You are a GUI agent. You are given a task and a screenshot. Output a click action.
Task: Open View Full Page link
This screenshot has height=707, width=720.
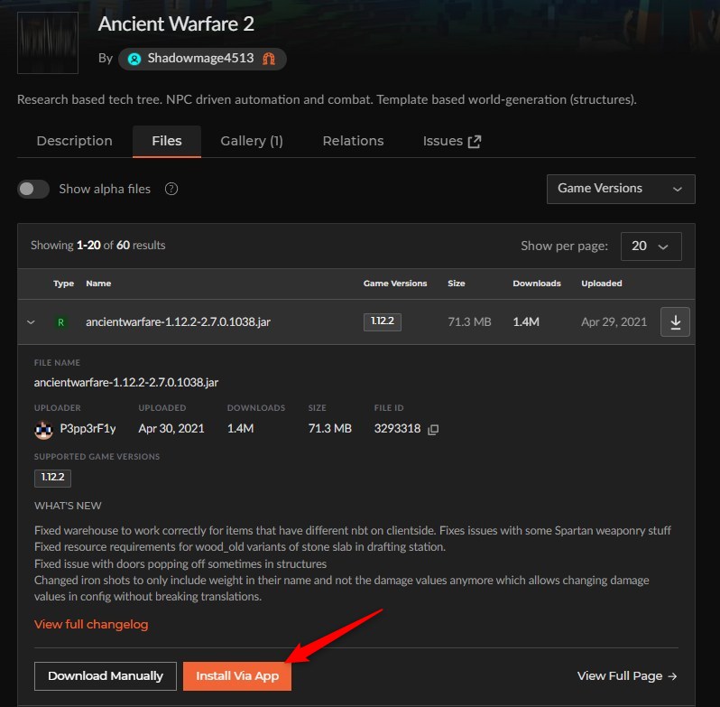(x=627, y=676)
